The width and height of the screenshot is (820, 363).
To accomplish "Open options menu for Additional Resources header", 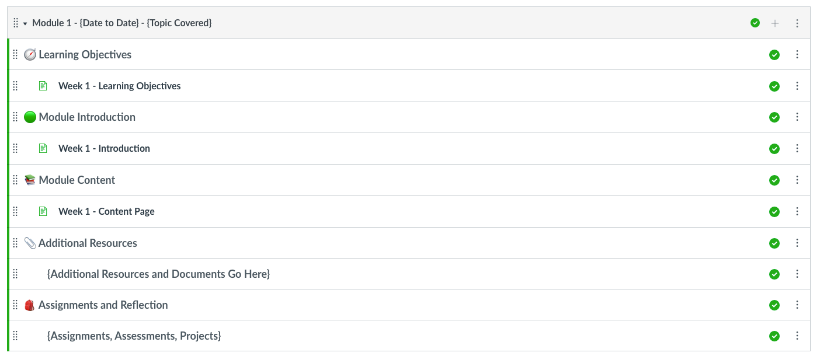I will point(797,243).
